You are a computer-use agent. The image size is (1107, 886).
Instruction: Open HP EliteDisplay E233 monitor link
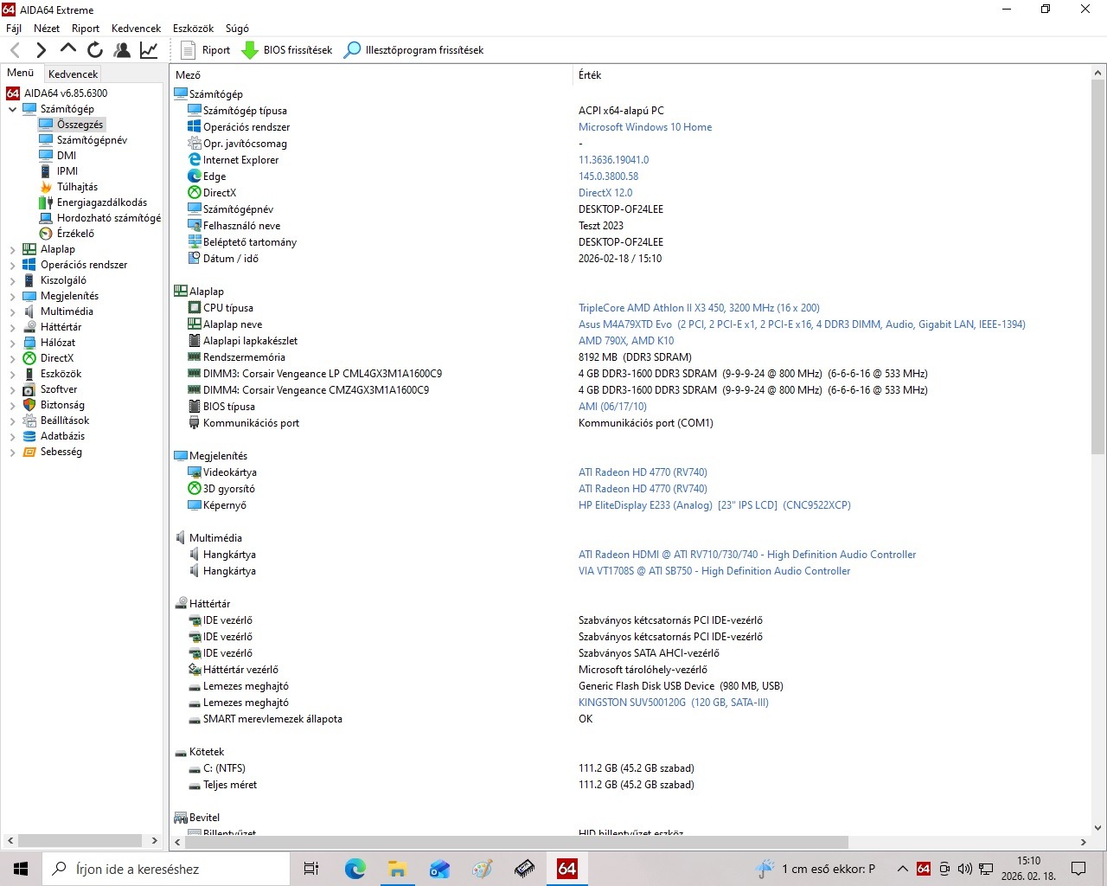click(x=714, y=505)
